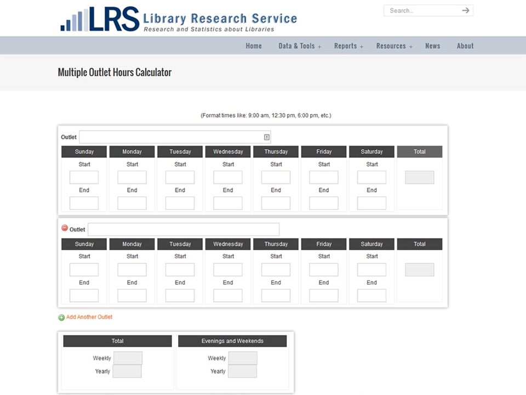
Task: Click second outlet Thursday End field
Action: [276, 296]
